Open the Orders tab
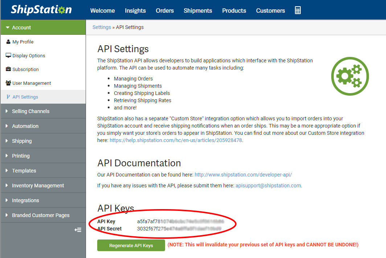This screenshot has width=386, height=258. [x=165, y=11]
